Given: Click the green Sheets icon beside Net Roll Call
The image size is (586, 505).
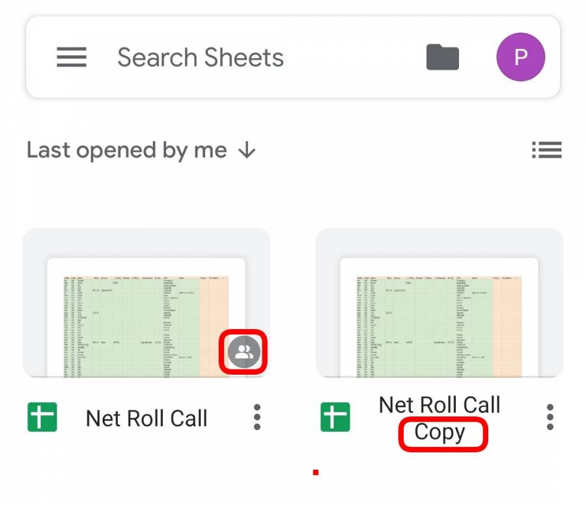Looking at the screenshot, I should tap(42, 417).
